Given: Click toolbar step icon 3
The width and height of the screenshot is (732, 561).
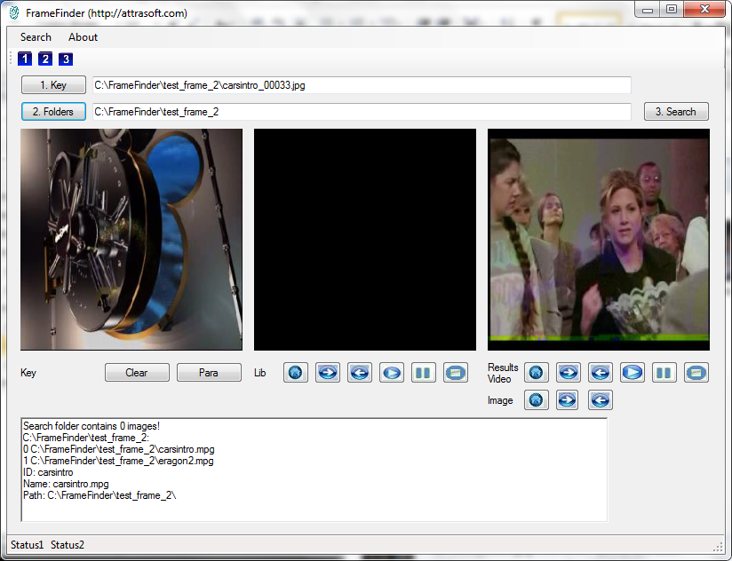Looking at the screenshot, I should (x=66, y=59).
